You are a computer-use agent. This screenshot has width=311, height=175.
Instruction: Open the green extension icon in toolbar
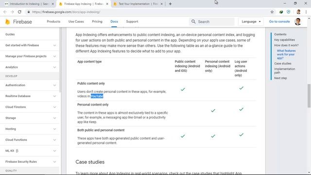click(x=281, y=12)
